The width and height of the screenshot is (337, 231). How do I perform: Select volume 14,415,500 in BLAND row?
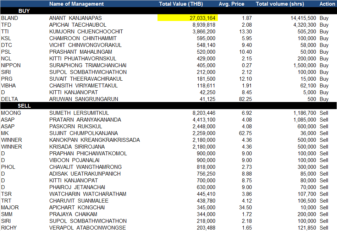pyautogui.click(x=303, y=18)
